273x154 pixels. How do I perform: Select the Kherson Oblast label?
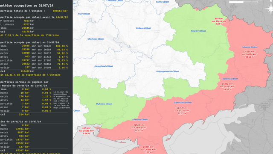click(140, 119)
